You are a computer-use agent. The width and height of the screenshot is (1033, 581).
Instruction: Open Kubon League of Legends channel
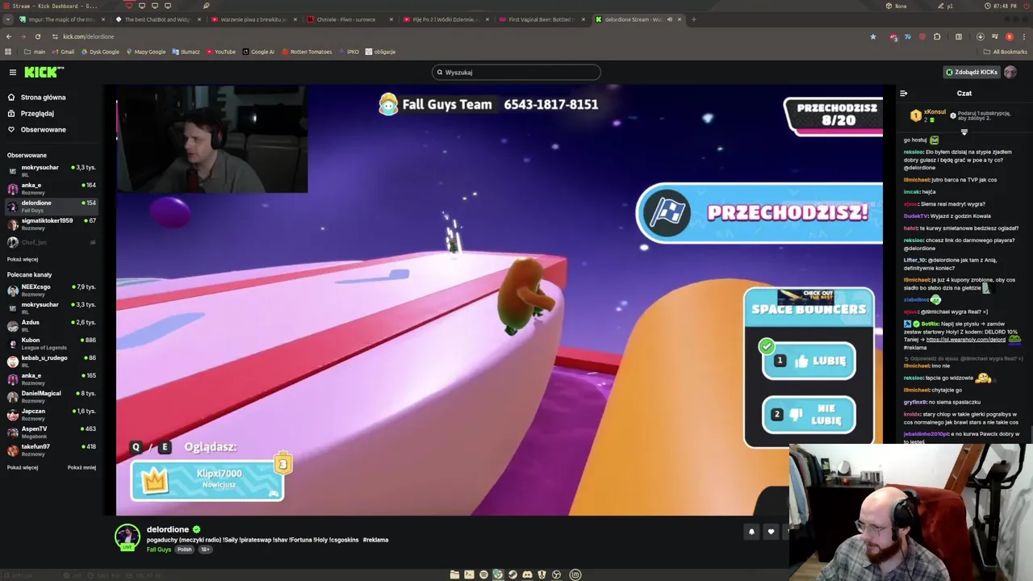pyautogui.click(x=52, y=343)
